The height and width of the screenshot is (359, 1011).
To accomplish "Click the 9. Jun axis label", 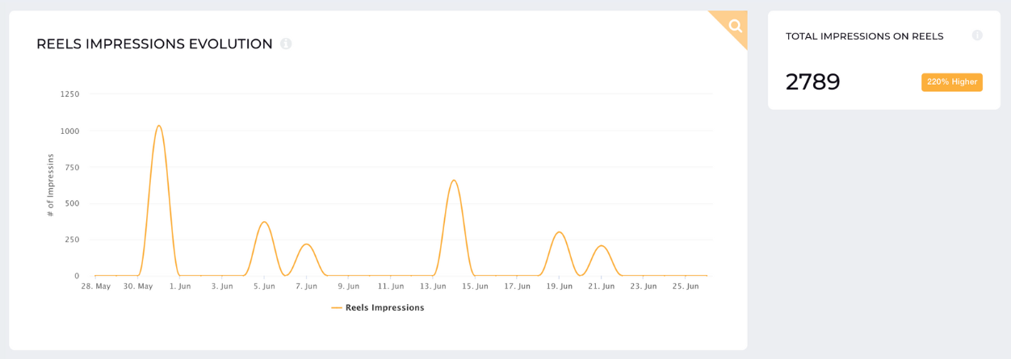I will [348, 286].
